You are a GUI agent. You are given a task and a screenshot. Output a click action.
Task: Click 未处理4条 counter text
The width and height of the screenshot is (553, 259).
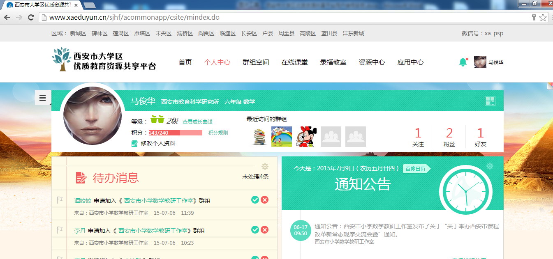(255, 176)
